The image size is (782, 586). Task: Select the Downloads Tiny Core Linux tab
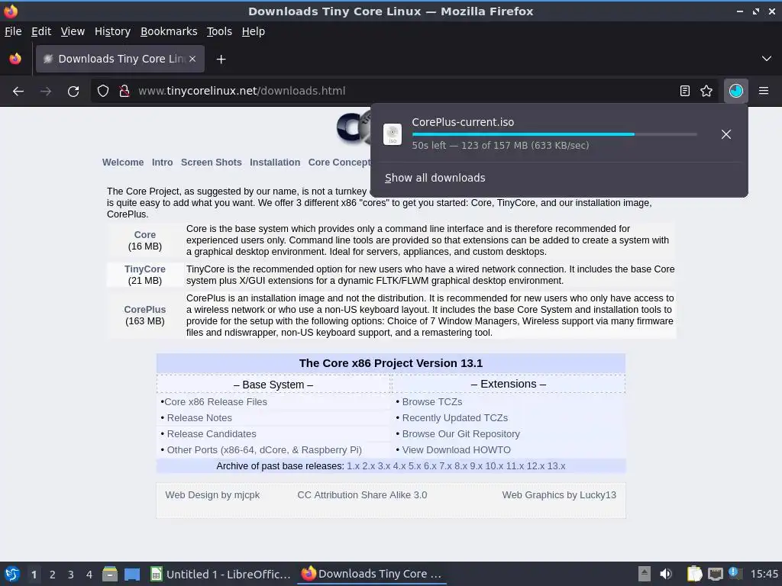click(x=120, y=59)
